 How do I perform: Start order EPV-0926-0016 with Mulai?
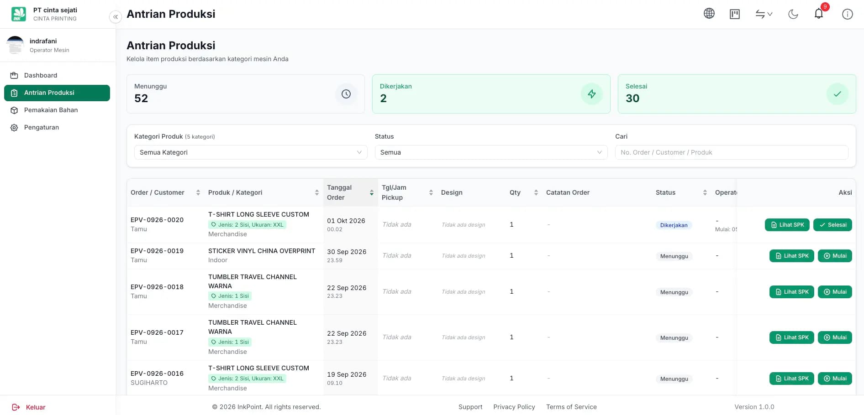[835, 379]
